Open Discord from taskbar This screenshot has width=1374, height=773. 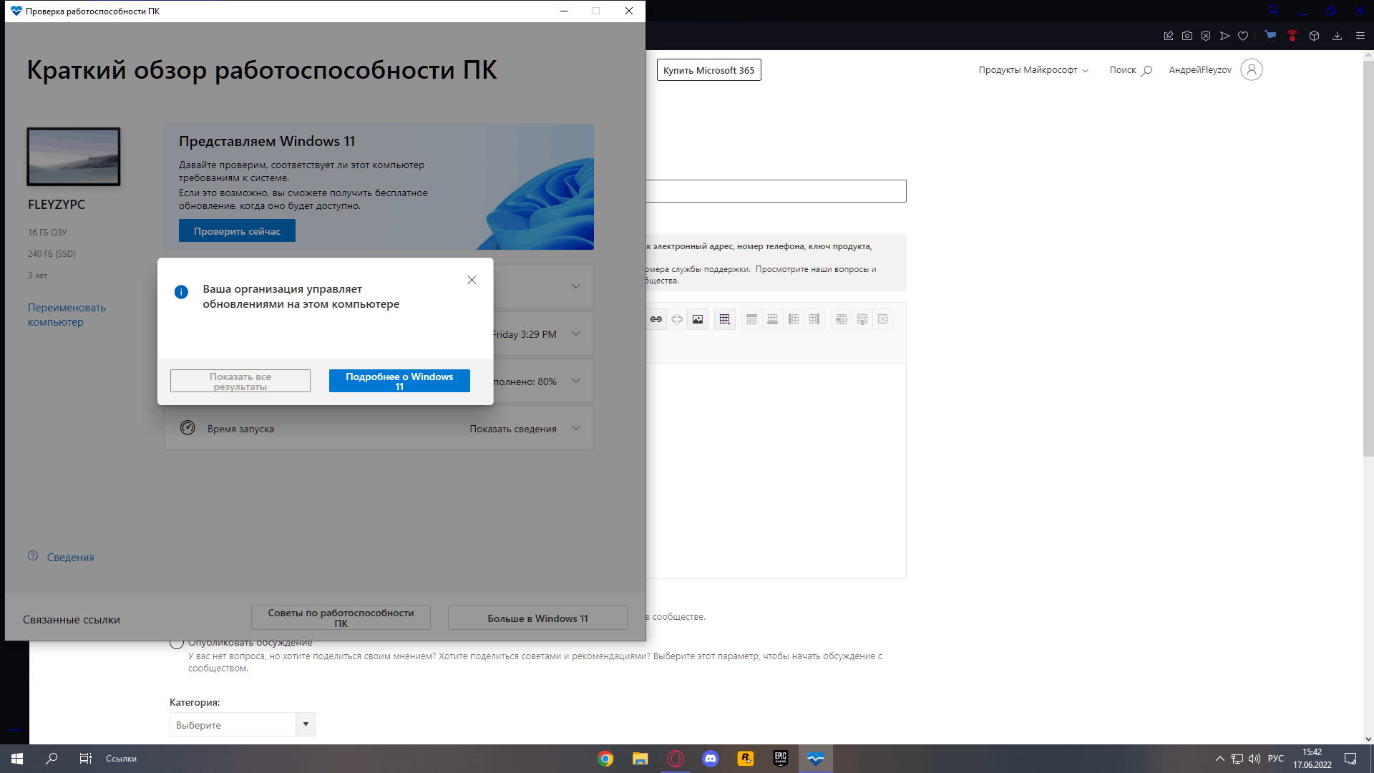710,759
